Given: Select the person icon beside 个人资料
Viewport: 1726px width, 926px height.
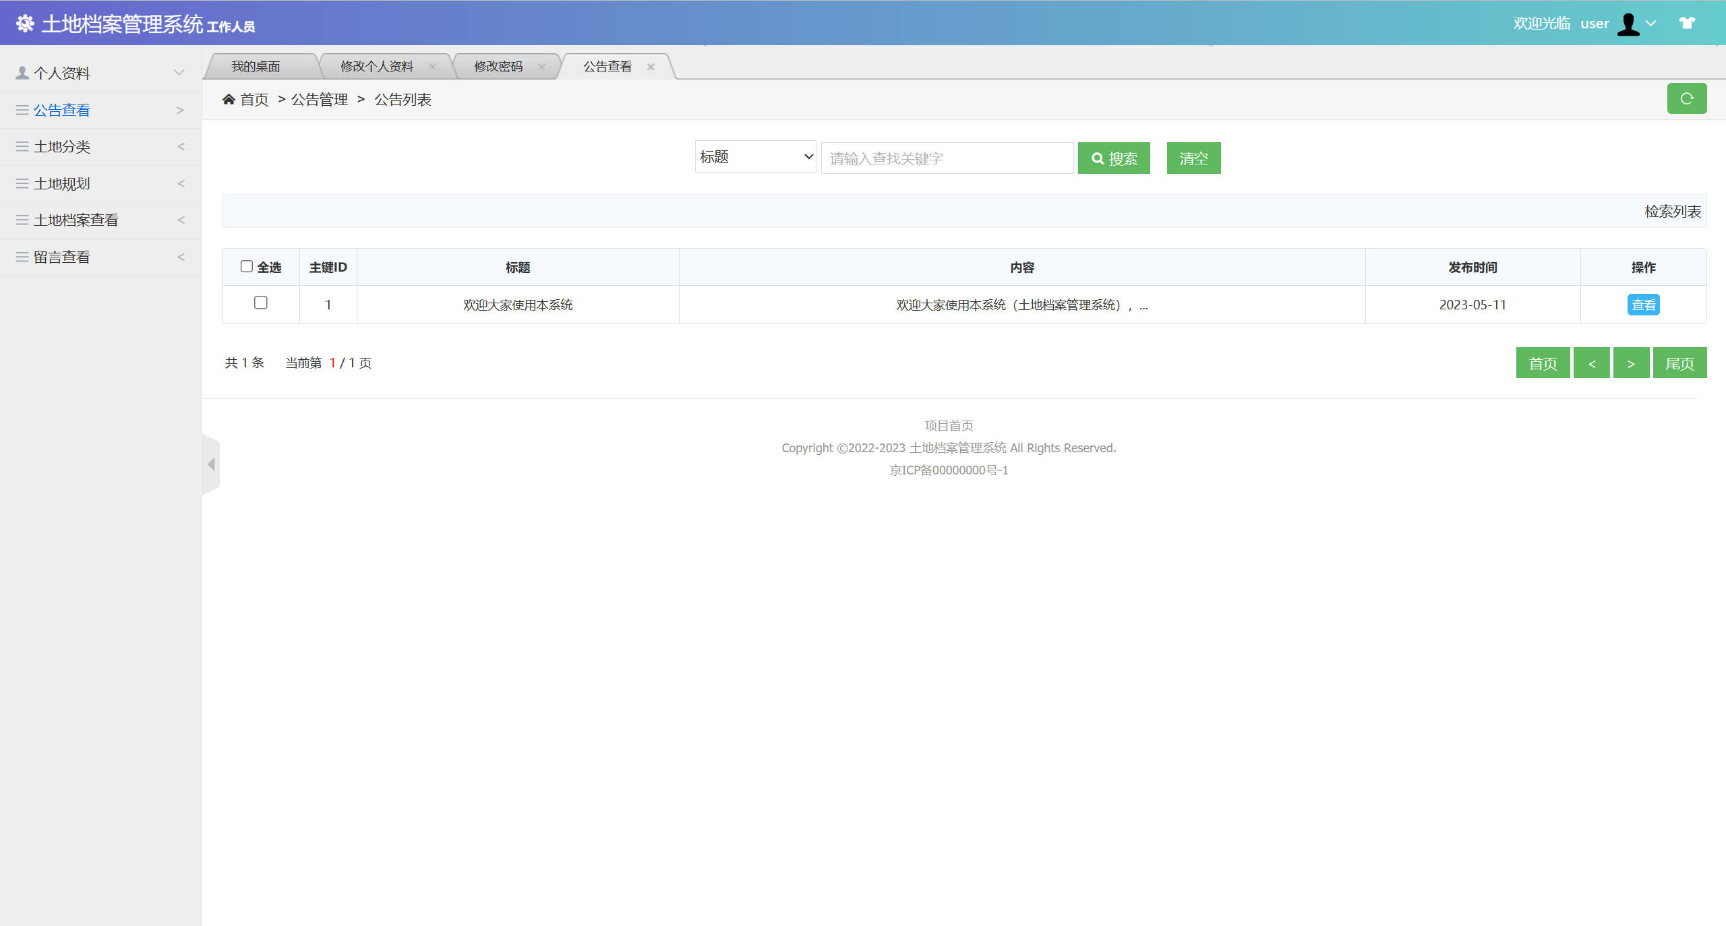Looking at the screenshot, I should tap(21, 72).
